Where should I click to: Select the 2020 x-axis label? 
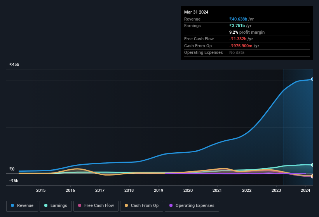pos(188,190)
